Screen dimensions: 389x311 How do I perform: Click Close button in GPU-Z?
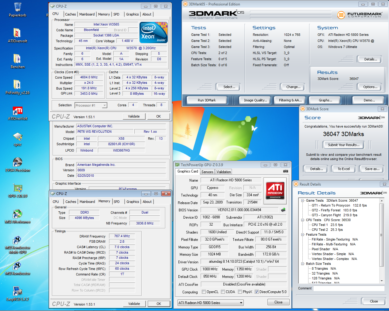(x=278, y=302)
